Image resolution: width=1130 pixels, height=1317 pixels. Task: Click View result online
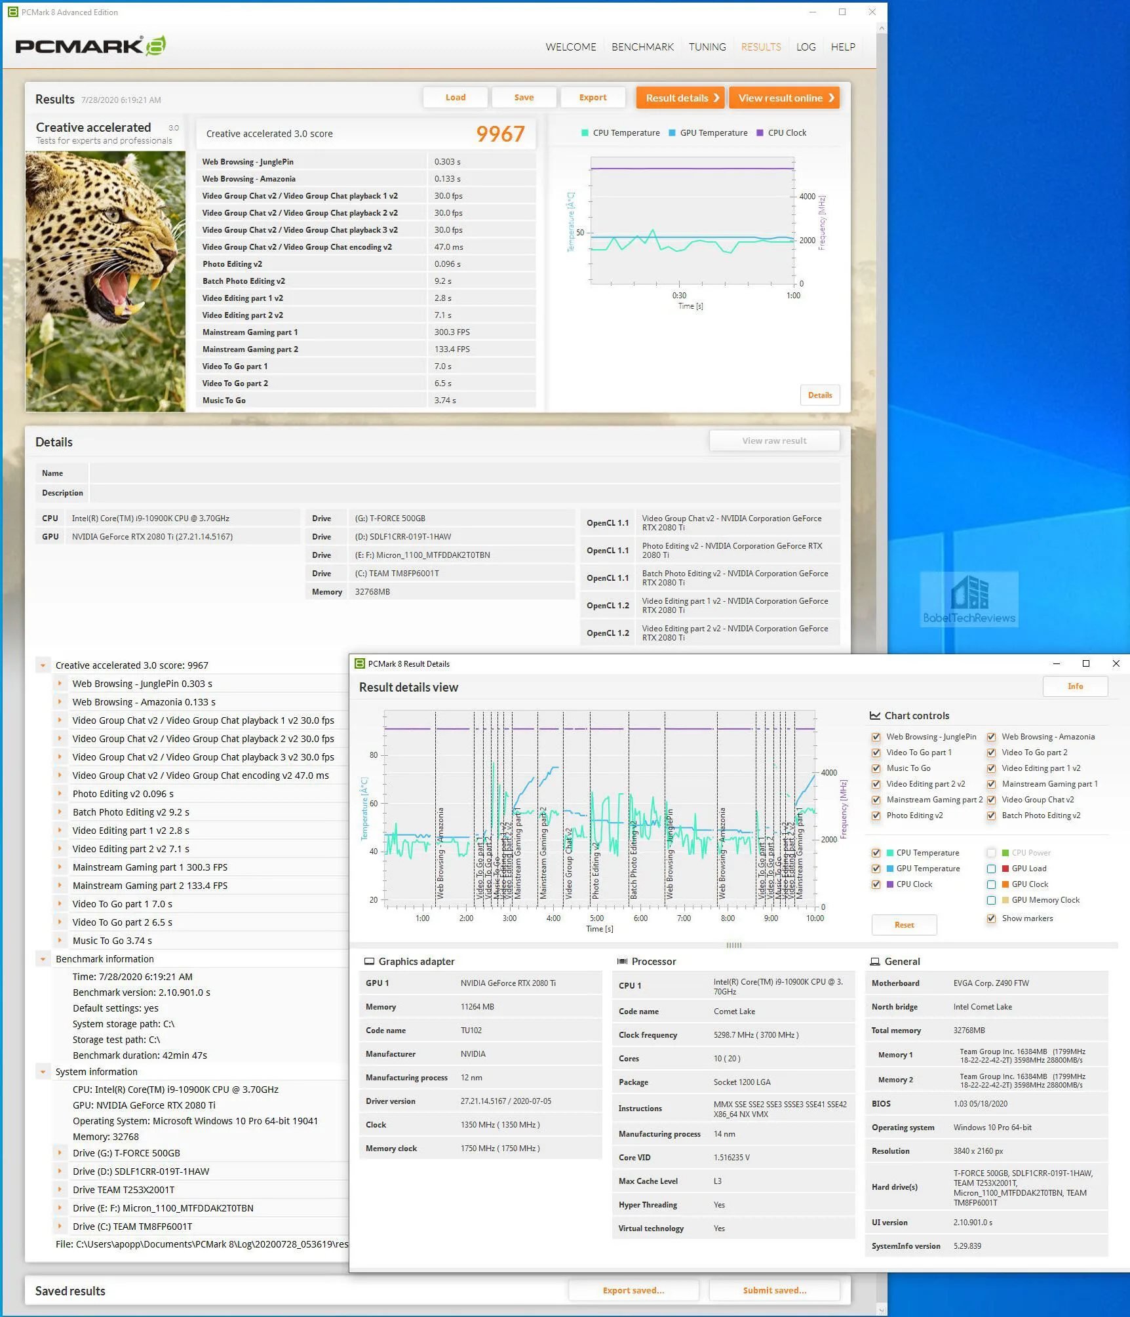784,98
